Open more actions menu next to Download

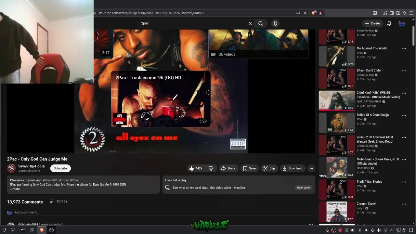click(x=311, y=168)
